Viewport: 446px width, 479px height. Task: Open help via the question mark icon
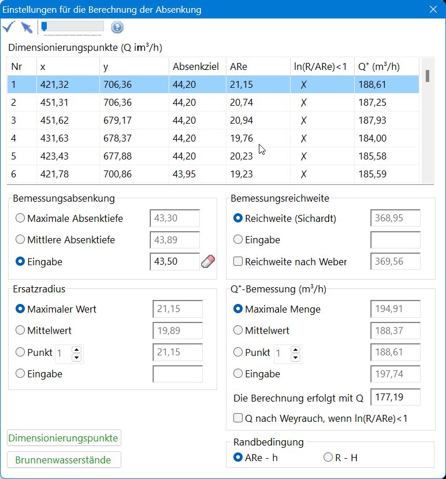117,27
